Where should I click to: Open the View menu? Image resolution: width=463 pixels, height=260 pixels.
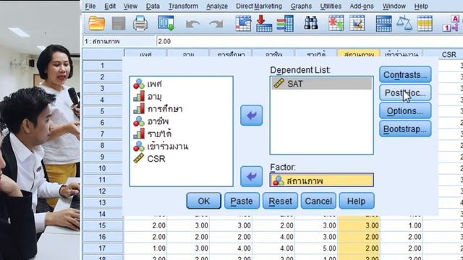point(130,6)
